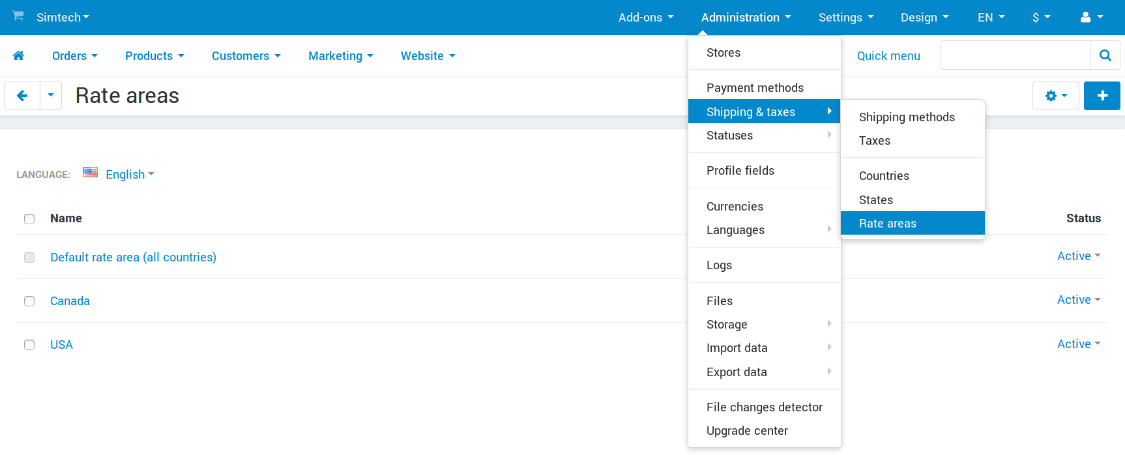Select Languages menu item
The image size is (1125, 455).
(765, 230)
